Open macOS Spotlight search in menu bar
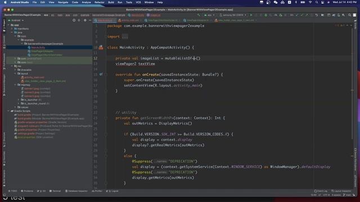 coord(317,2)
